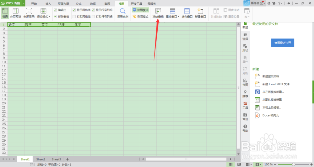Open the 开始 ribbon tab

point(34,4)
